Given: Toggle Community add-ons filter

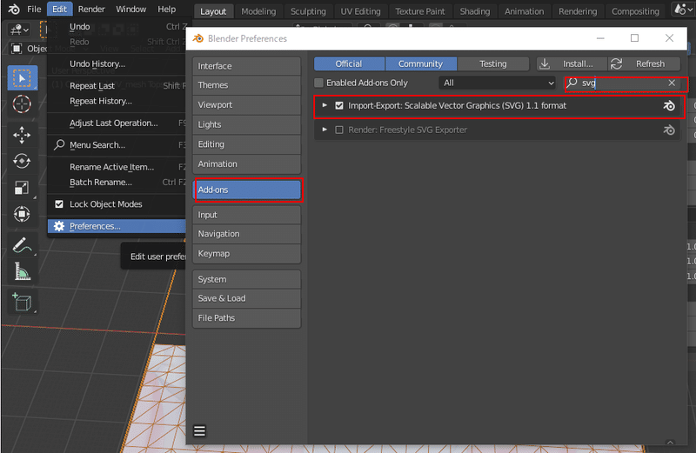Looking at the screenshot, I should click(421, 63).
